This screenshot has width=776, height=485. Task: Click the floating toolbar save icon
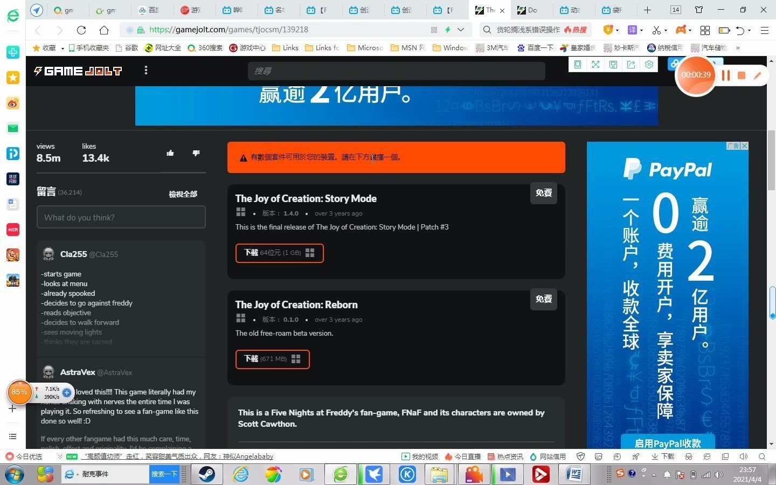[613, 65]
